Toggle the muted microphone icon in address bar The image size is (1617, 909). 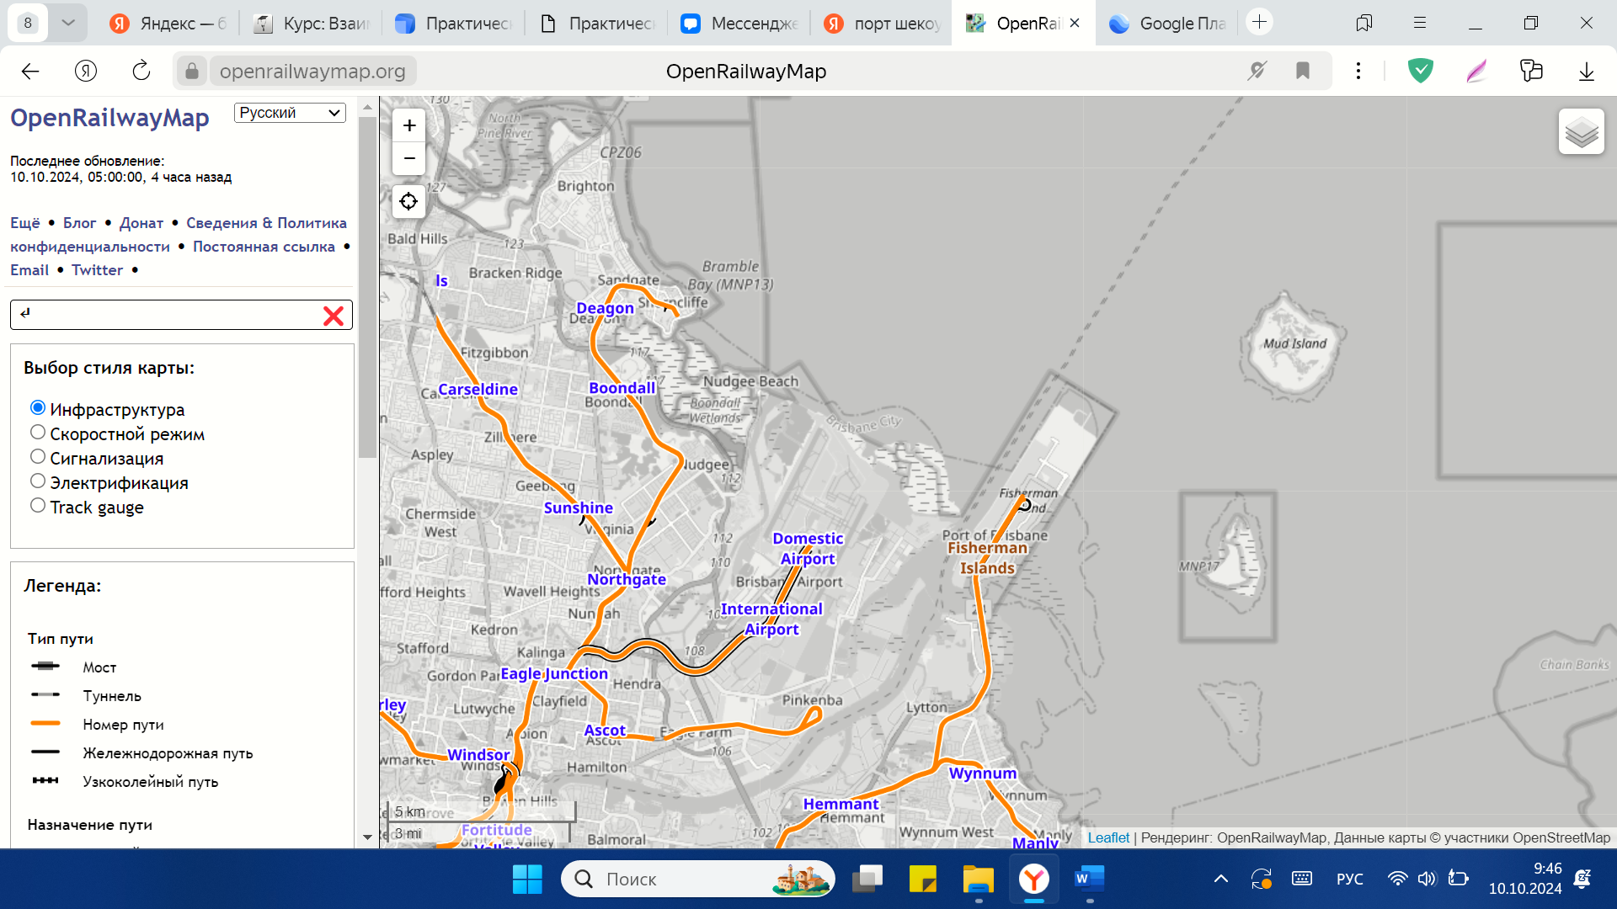(x=1257, y=72)
